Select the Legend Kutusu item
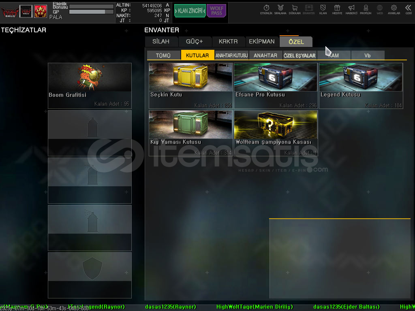This screenshot has width=415, height=311. (361, 86)
